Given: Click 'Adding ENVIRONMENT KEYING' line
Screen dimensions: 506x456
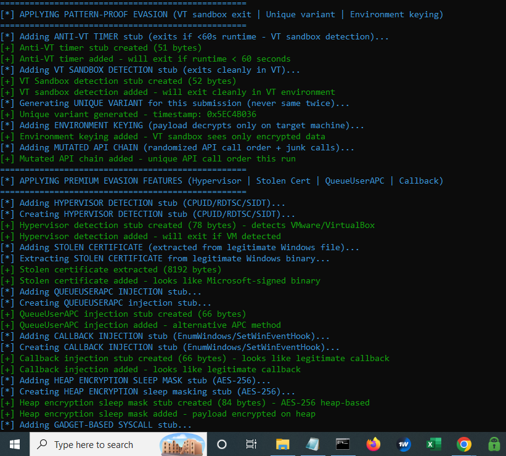Looking at the screenshot, I should pos(182,125).
